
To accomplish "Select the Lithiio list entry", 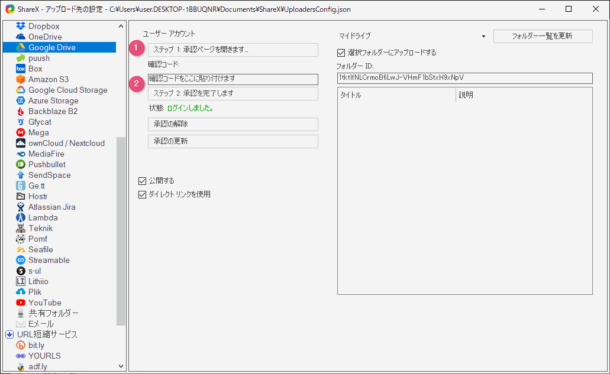I will click(x=38, y=282).
